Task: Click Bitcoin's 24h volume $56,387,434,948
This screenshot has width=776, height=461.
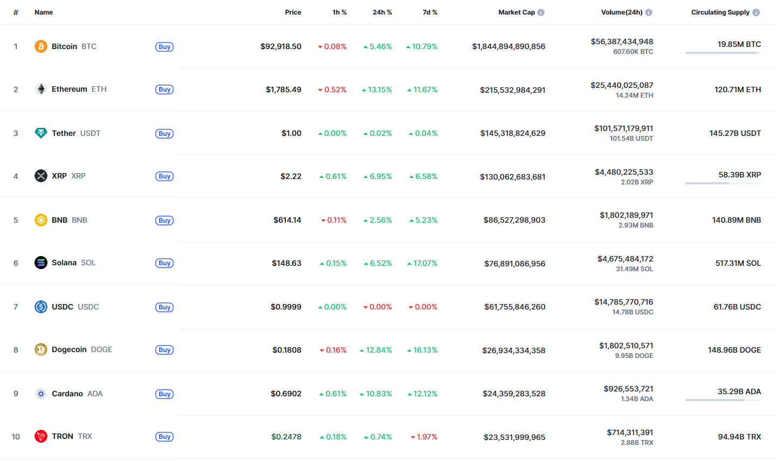Action: coord(622,42)
